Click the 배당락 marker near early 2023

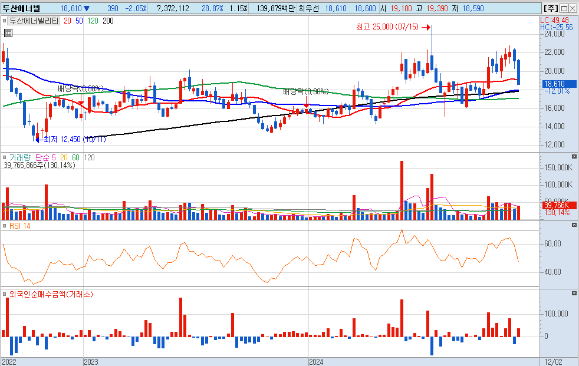pos(81,88)
